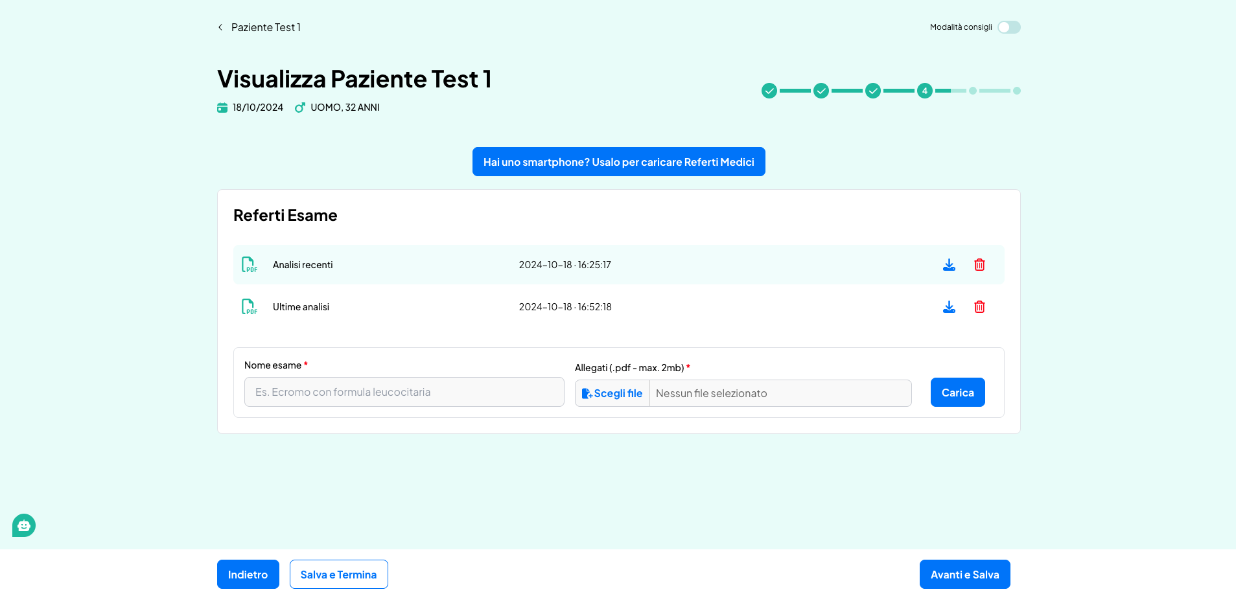
Task: Download the Ultime analisi report
Action: click(949, 307)
